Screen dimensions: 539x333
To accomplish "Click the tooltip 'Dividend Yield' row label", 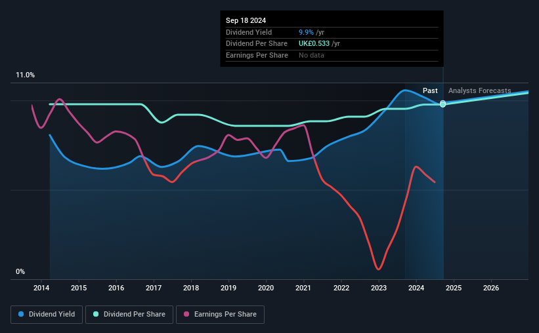I will (x=249, y=32).
